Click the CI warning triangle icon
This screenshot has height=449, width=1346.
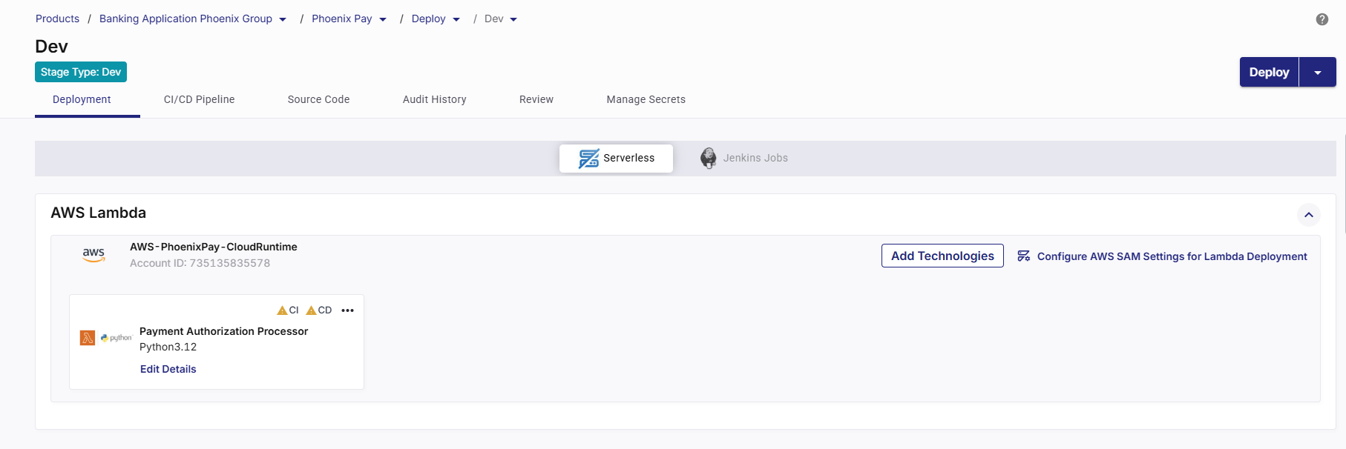click(x=282, y=310)
